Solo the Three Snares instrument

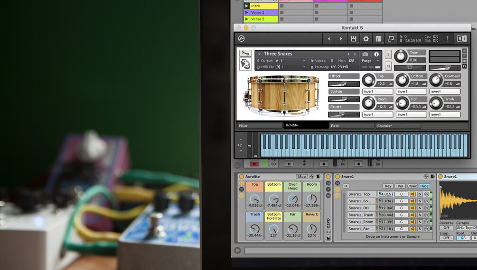click(x=388, y=54)
